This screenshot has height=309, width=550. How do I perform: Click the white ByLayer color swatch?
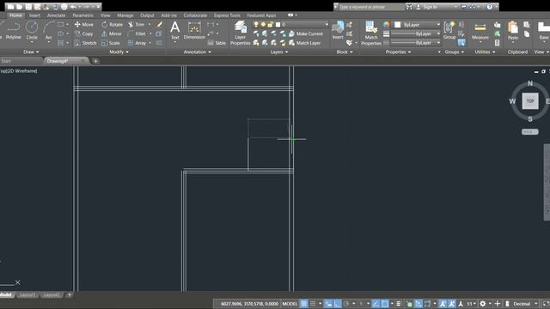click(397, 25)
